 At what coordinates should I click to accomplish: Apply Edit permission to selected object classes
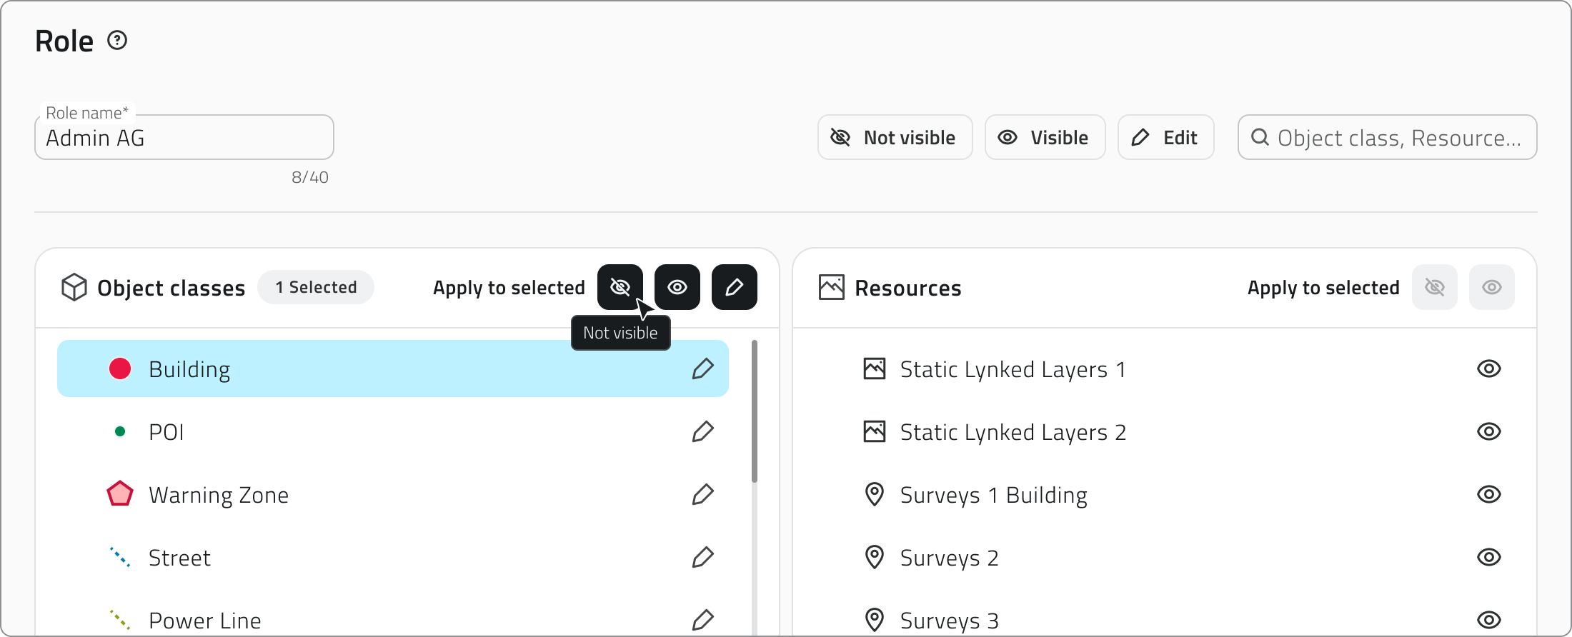734,287
